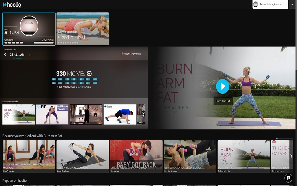Play the Burn Arm Fat video
This screenshot has width=297, height=186.
[x=223, y=86]
